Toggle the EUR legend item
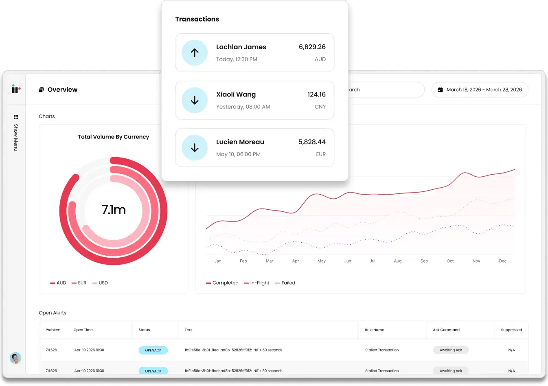This screenshot has width=548, height=386. [79, 283]
